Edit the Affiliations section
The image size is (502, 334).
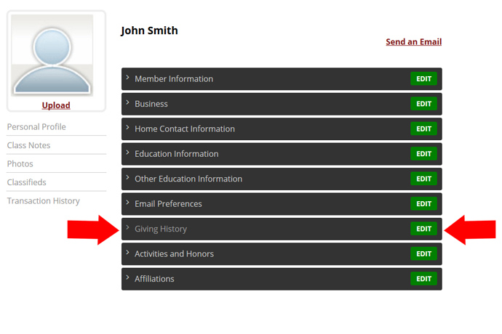423,279
